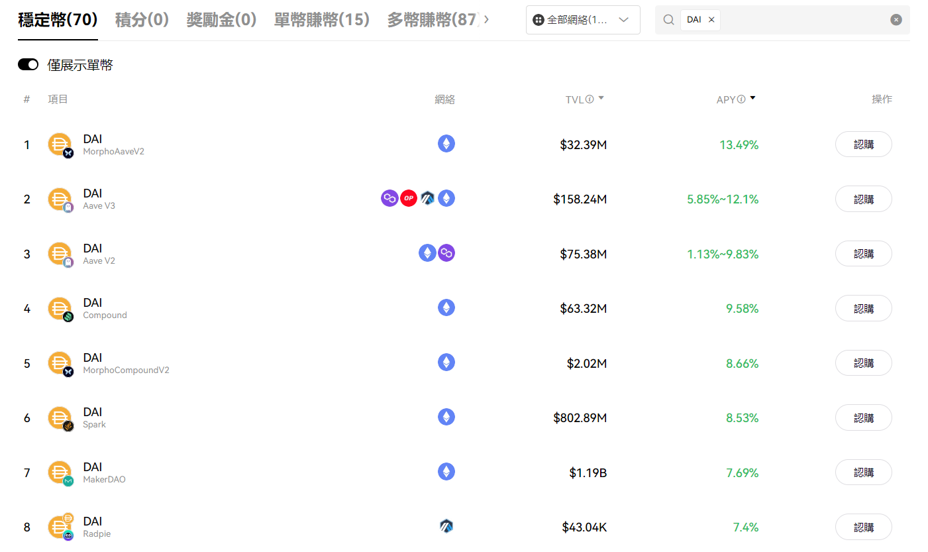Click the 5.85%~12.1% APY range
The image size is (928, 552).
click(x=723, y=199)
